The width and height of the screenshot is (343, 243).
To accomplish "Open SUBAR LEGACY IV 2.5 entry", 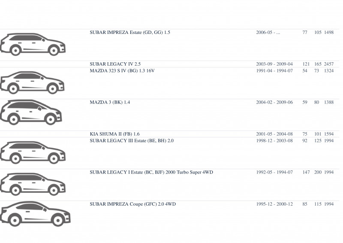I will click(115, 64).
